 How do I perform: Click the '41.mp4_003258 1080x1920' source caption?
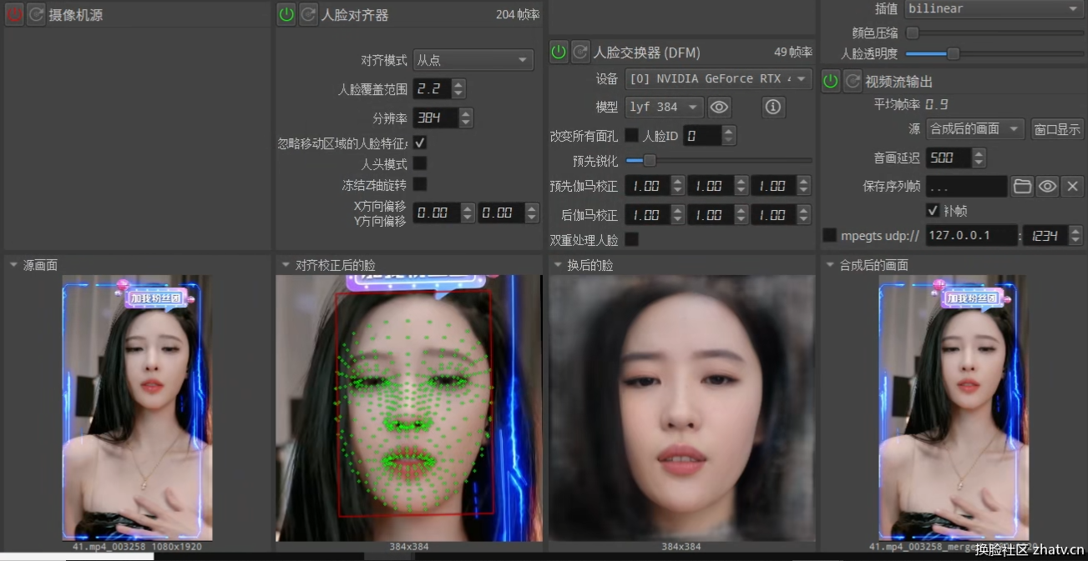tap(137, 547)
